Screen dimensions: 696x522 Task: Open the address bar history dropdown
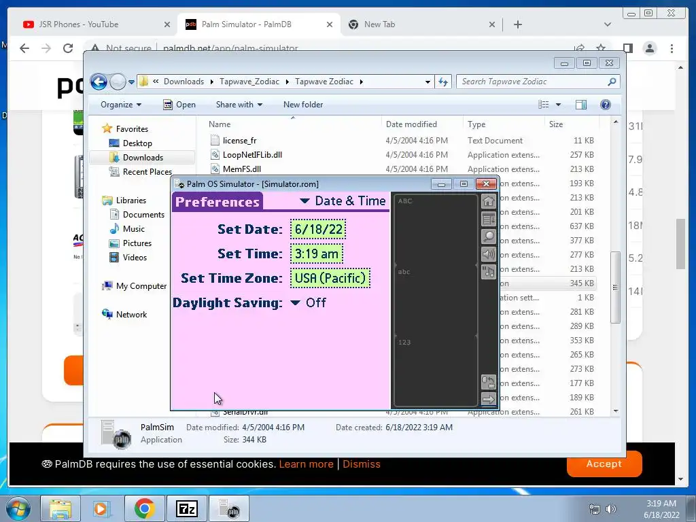428,82
